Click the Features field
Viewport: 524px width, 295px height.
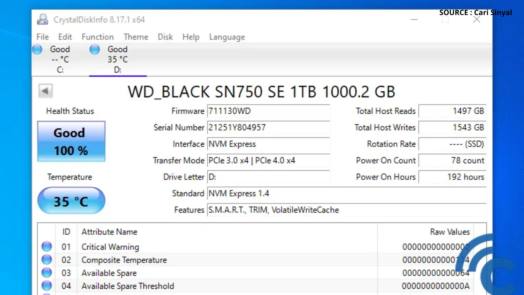point(347,210)
